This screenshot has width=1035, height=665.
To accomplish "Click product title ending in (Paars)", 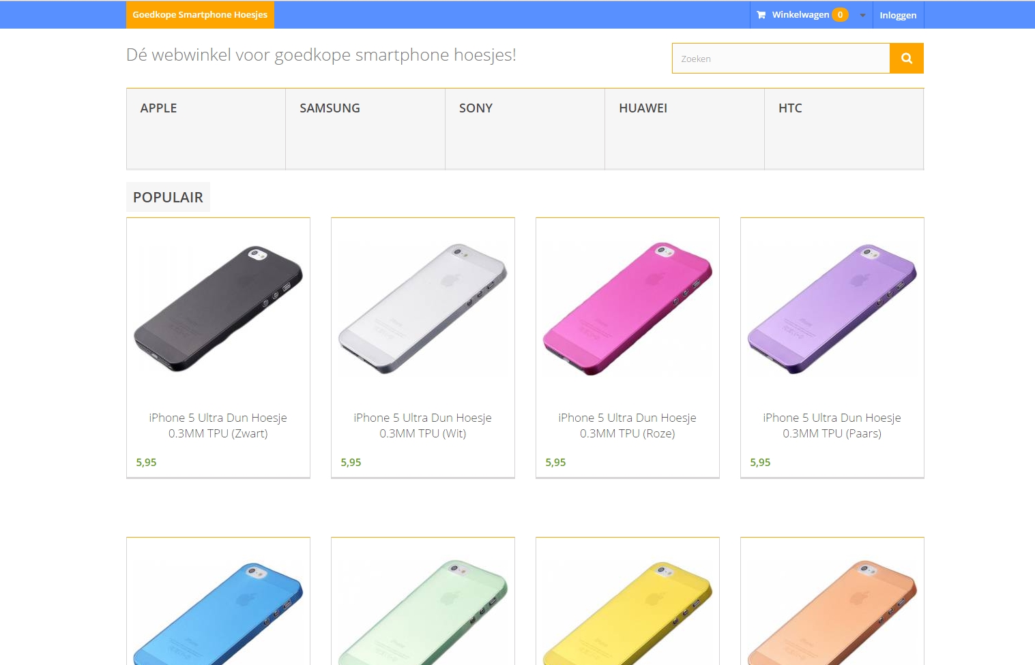I will click(832, 425).
